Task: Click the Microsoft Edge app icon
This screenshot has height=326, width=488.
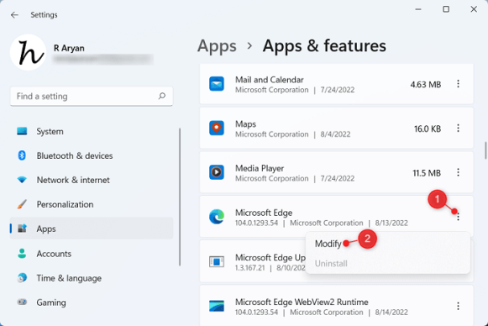Action: [217, 217]
